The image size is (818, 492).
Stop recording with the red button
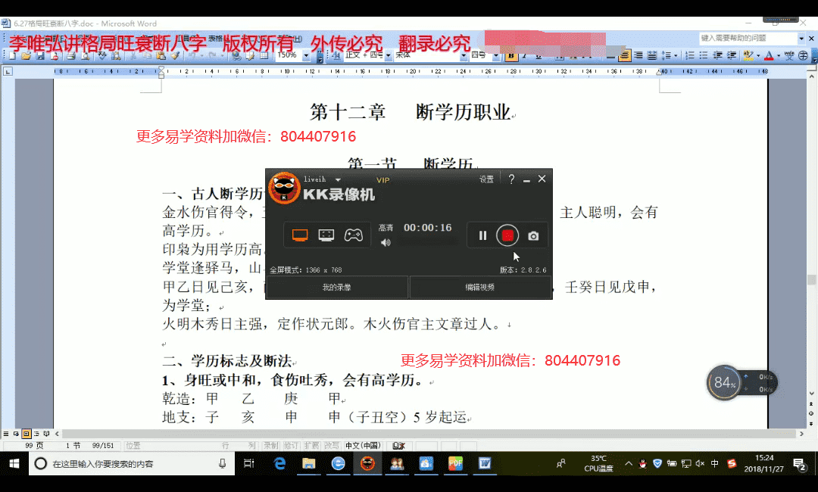[507, 236]
